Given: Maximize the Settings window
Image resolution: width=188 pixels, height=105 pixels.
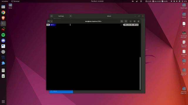Looking at the screenshot, I should pos(139,16).
